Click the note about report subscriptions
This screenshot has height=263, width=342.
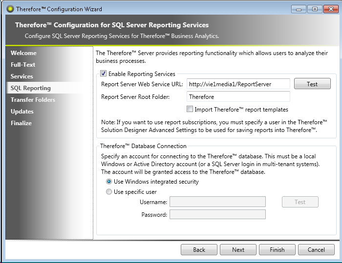tap(214, 126)
